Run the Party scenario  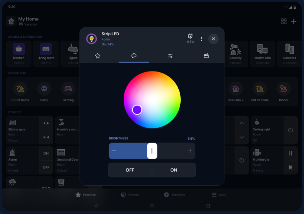[44, 92]
